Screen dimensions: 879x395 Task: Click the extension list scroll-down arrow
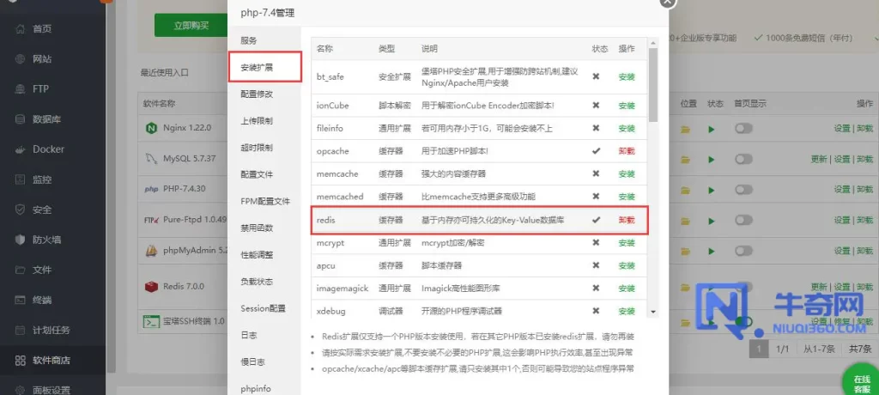click(x=653, y=312)
